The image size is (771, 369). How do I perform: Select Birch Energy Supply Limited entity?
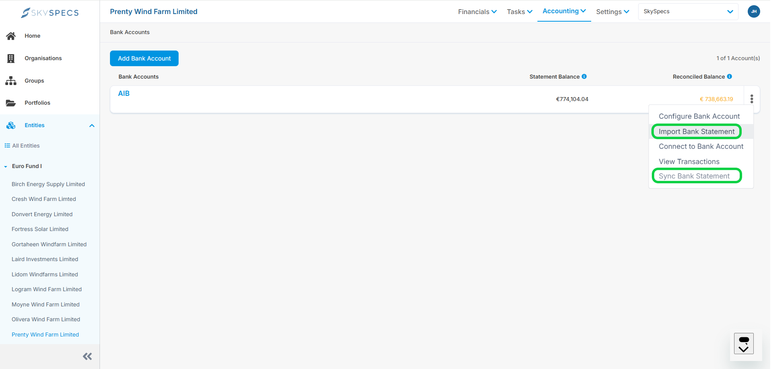coord(48,184)
